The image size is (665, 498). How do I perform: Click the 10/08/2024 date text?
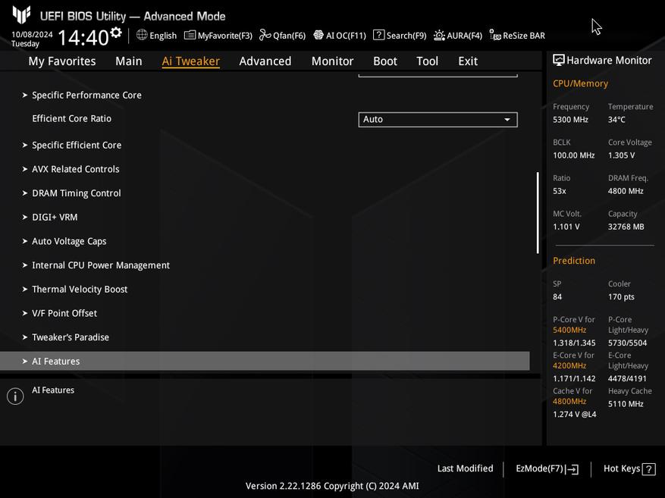tap(33, 34)
